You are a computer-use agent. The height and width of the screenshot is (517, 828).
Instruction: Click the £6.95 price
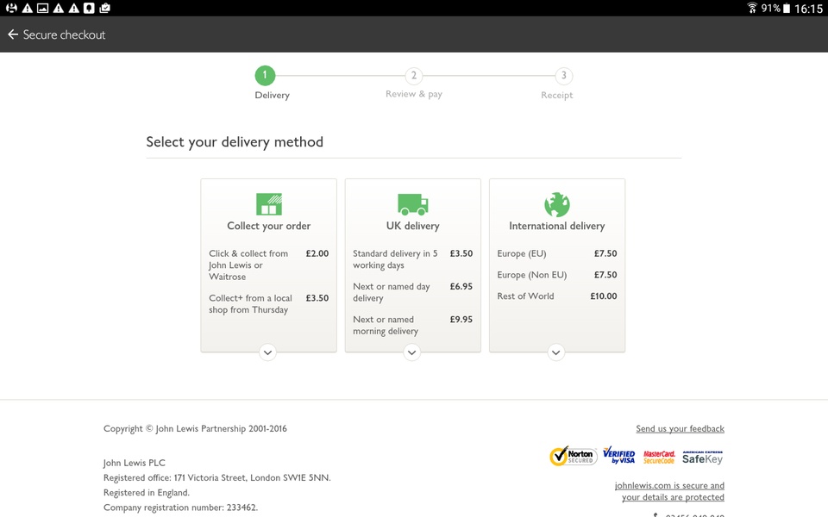(461, 286)
